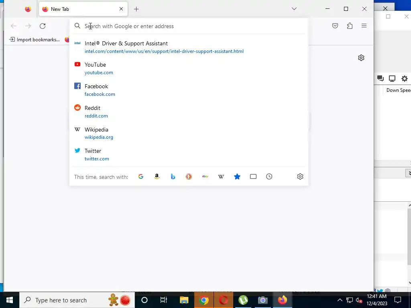Switch to the New Tab tab
The height and width of the screenshot is (308, 411).
[83, 9]
